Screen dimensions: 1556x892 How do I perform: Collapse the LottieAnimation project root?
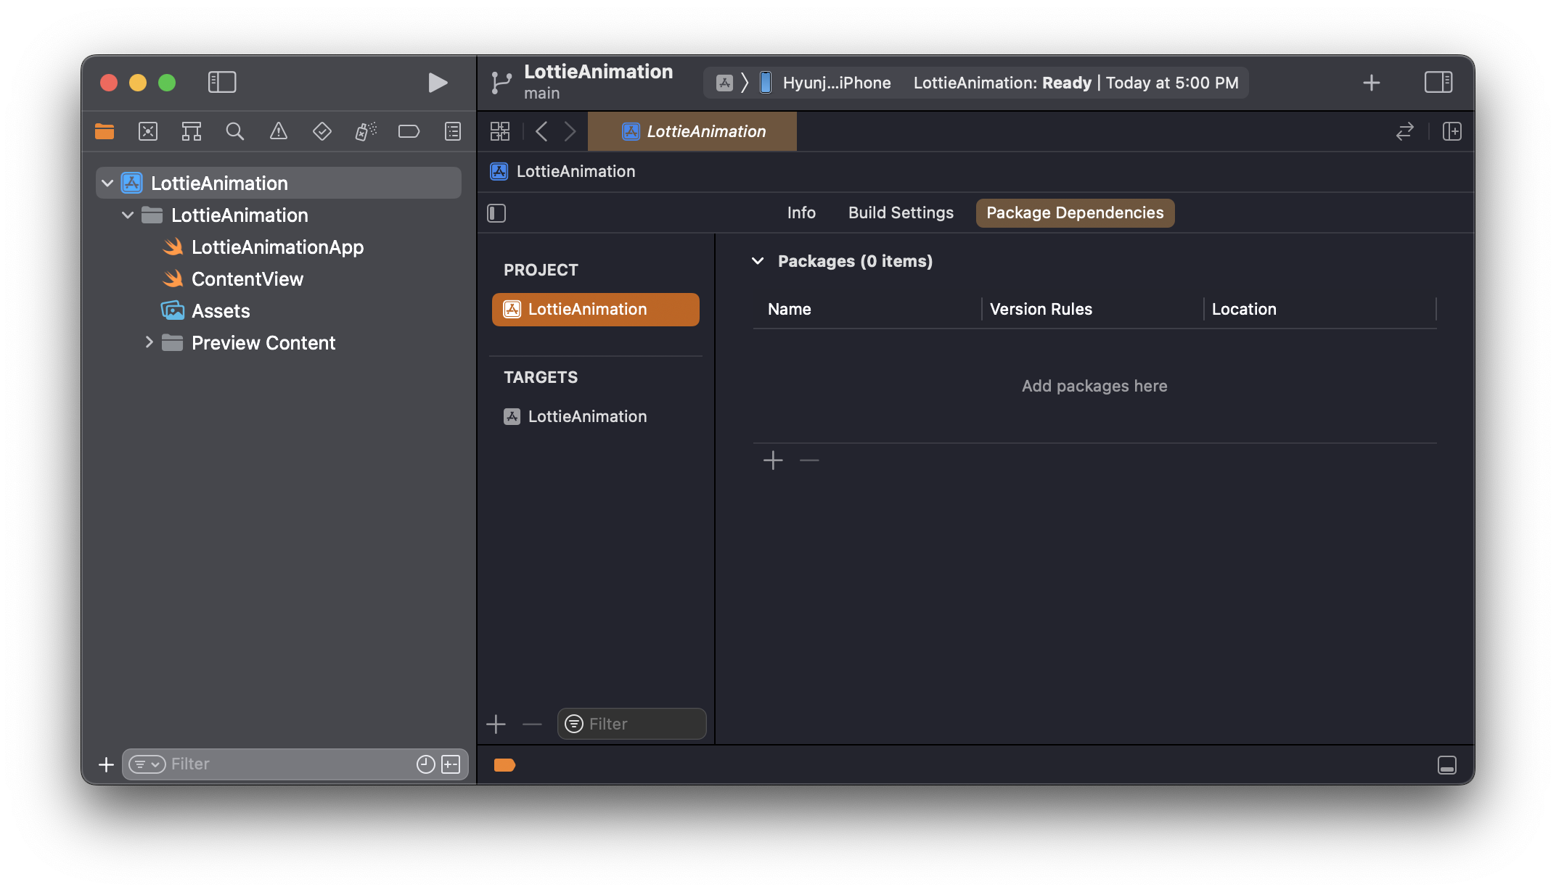pyautogui.click(x=107, y=183)
